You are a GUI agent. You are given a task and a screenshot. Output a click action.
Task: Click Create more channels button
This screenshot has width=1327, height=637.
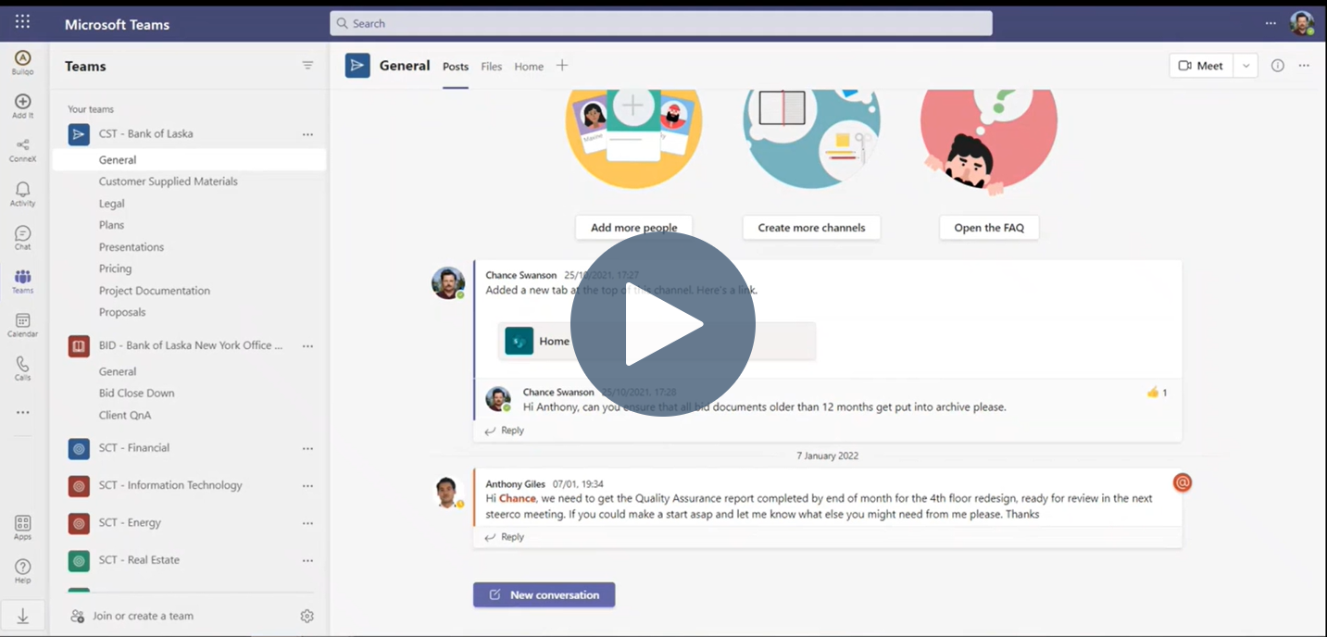pos(811,228)
